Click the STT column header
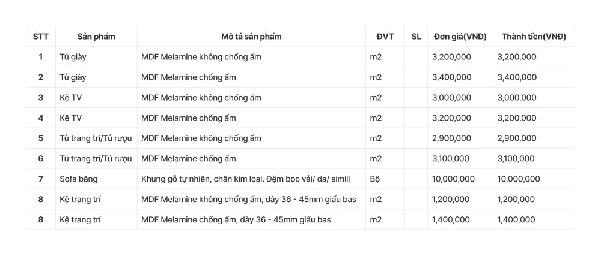Image resolution: width=601 pixels, height=256 pixels. click(41, 37)
